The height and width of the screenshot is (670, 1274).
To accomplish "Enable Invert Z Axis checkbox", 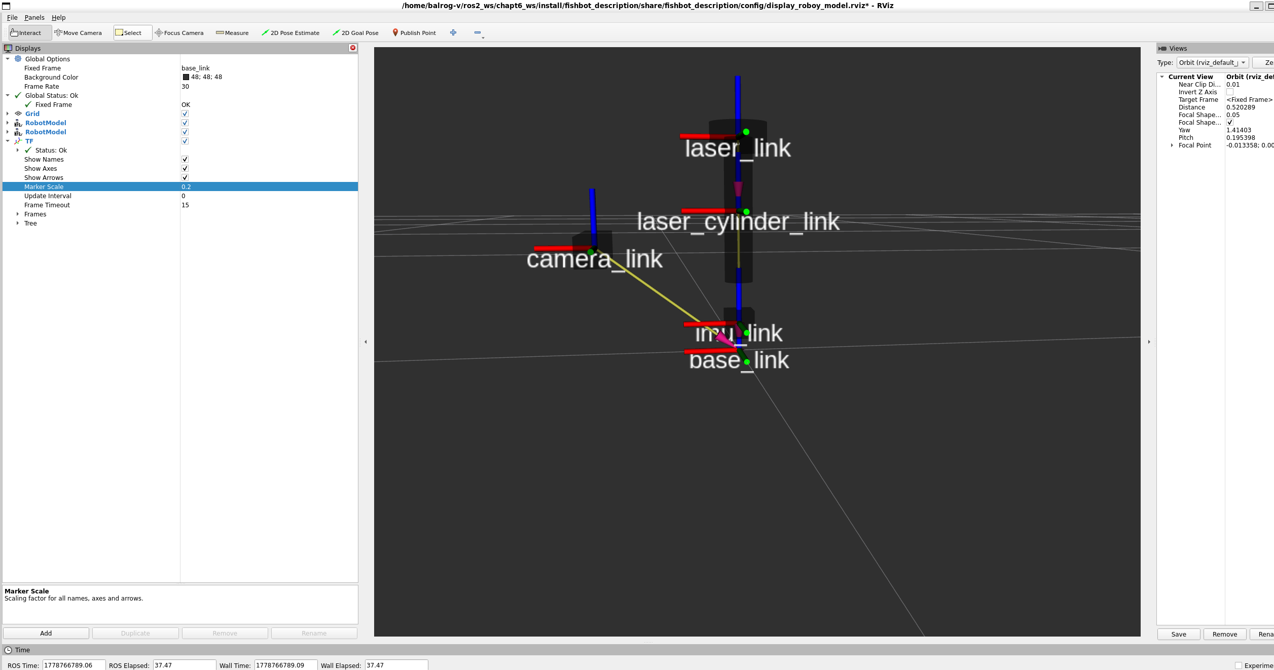I will pos(1229,92).
